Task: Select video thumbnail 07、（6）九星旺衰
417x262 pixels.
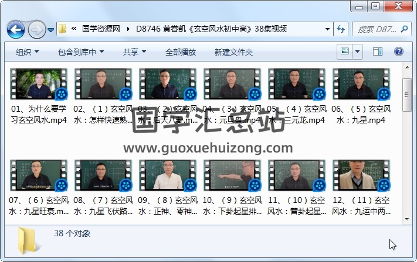Action: (39, 175)
